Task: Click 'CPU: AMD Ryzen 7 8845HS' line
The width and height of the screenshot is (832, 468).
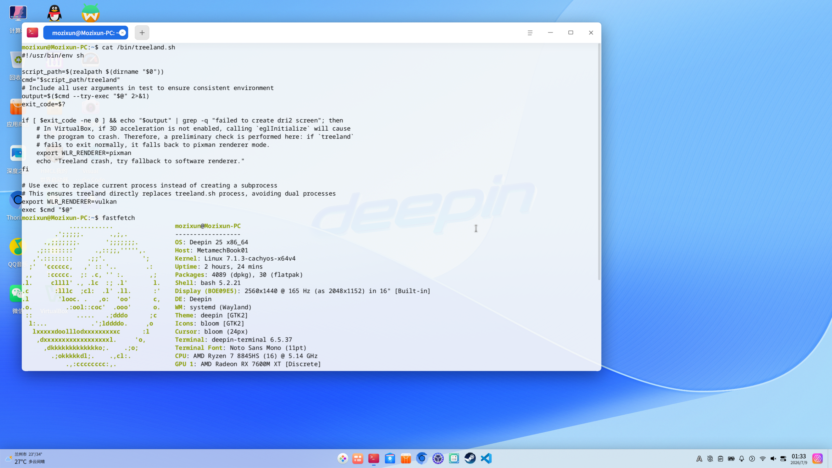Action: coord(246,356)
